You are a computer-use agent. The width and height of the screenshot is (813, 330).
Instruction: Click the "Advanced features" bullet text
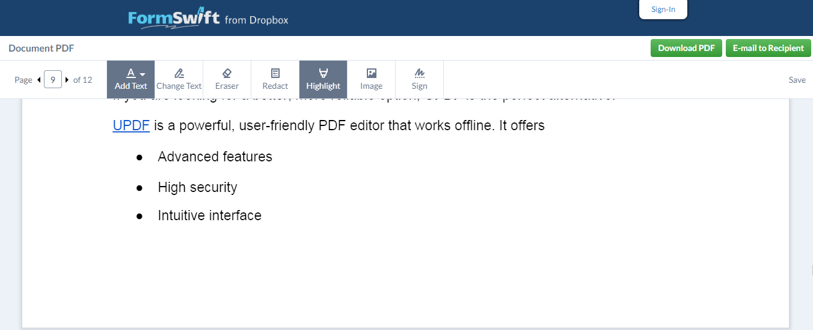point(215,157)
